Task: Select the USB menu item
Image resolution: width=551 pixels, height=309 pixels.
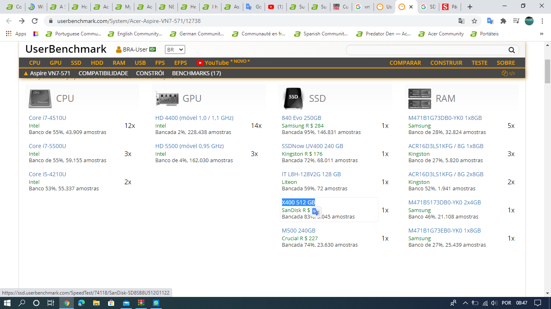Action: tap(140, 63)
